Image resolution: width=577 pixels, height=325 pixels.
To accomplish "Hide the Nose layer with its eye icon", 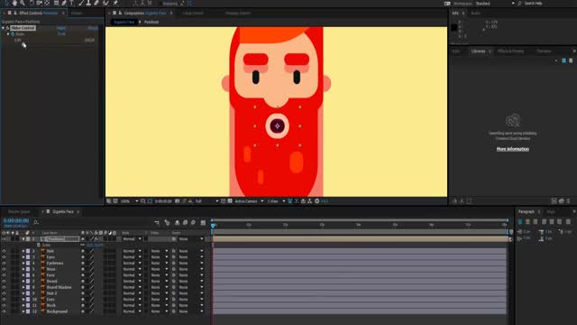I will (x=4, y=269).
